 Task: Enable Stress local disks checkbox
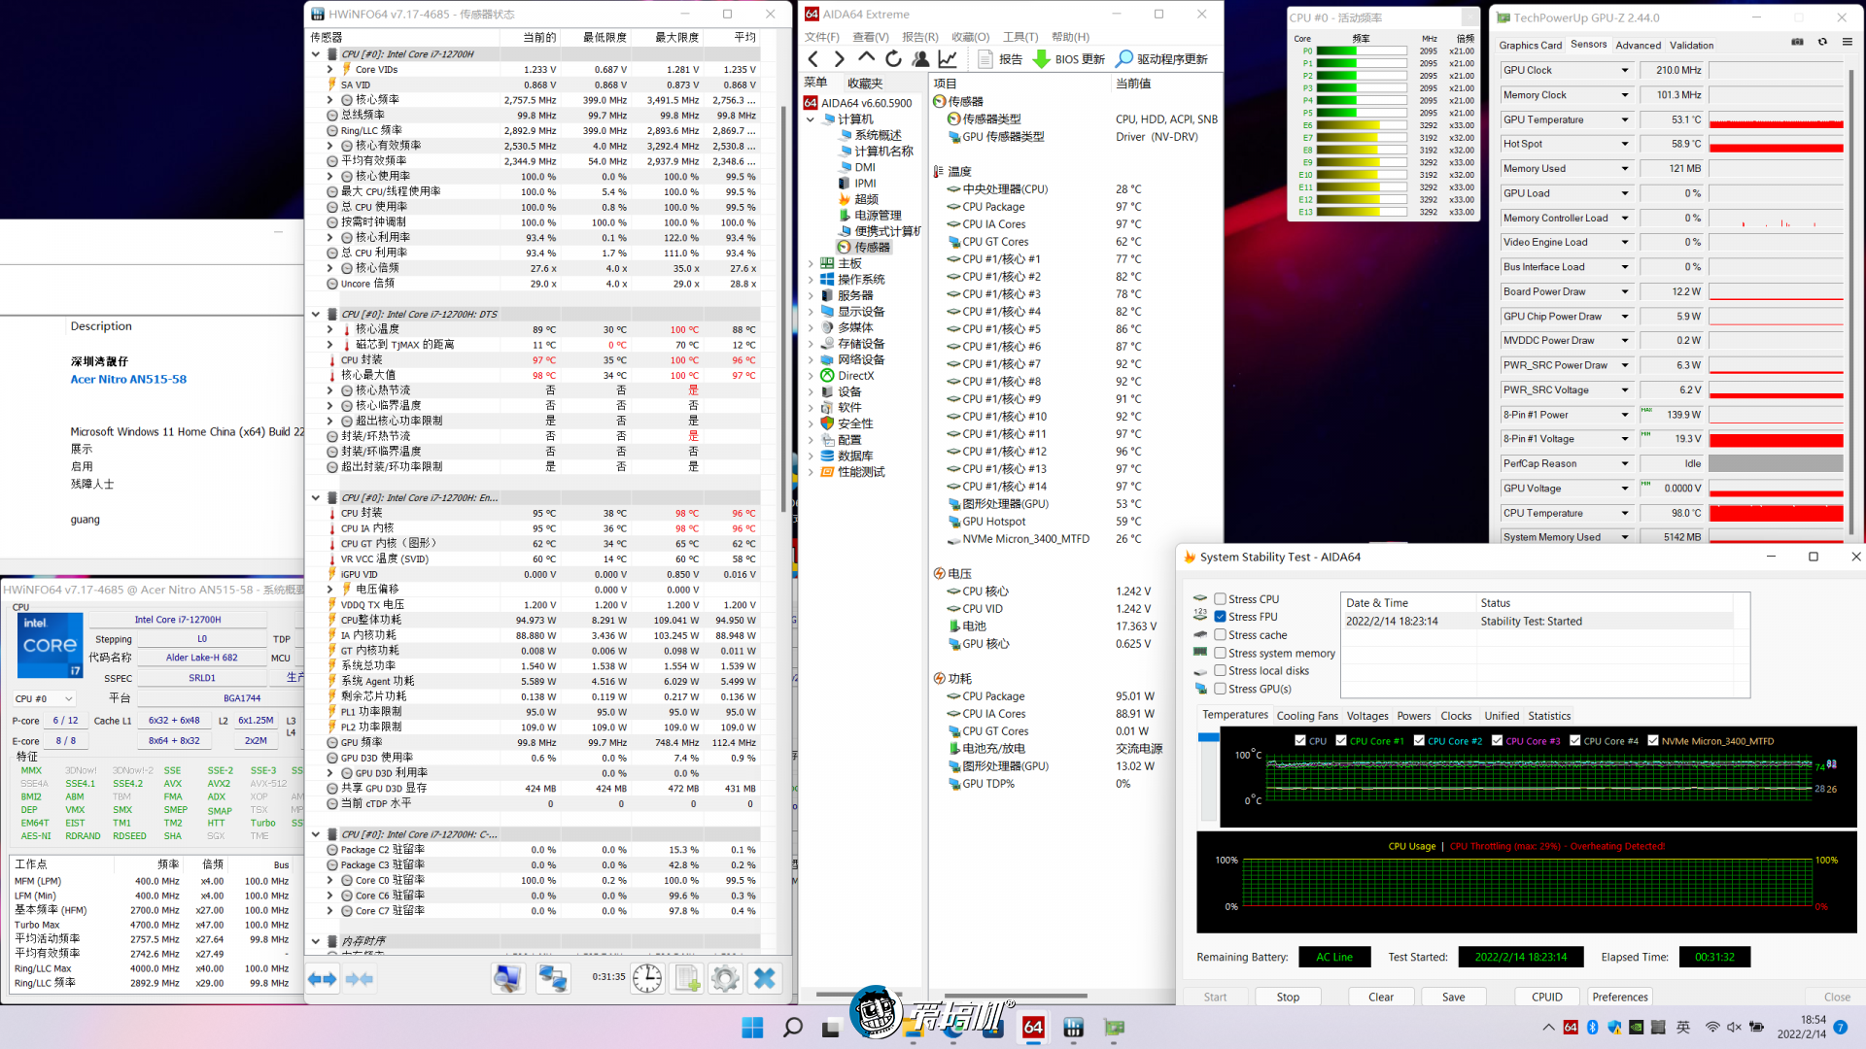(x=1220, y=671)
